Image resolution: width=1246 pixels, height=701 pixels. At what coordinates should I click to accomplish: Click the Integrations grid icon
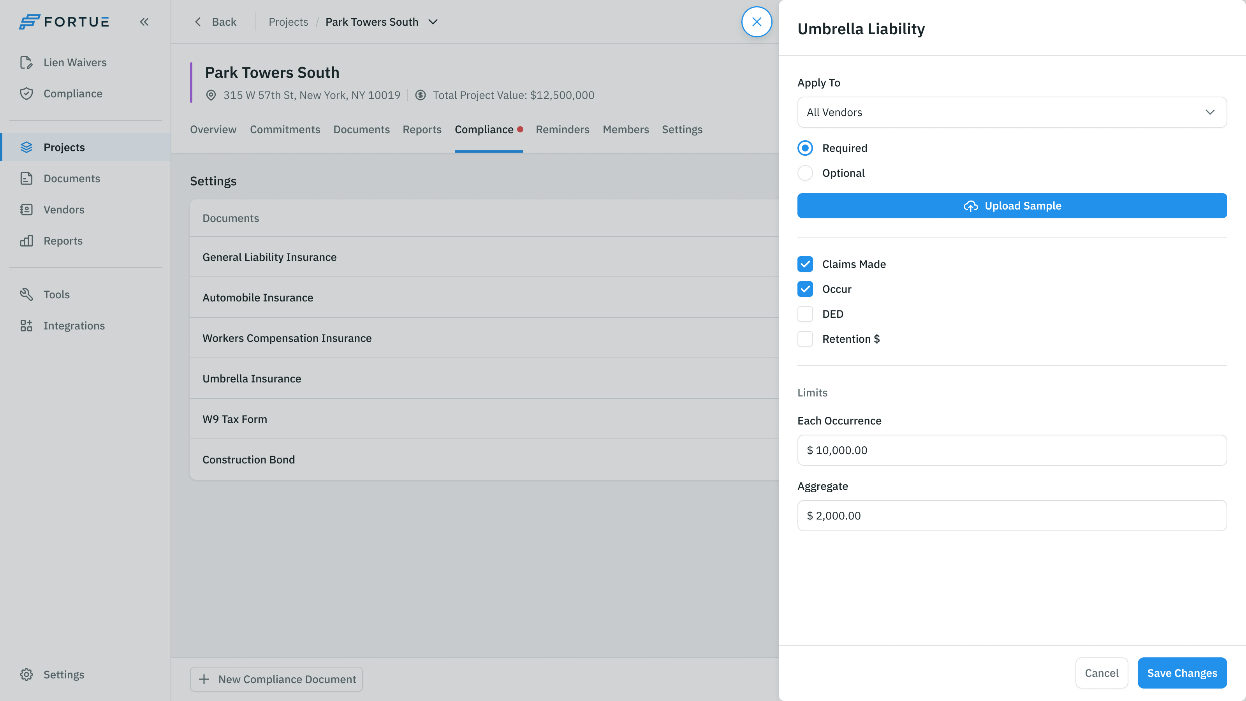[26, 326]
